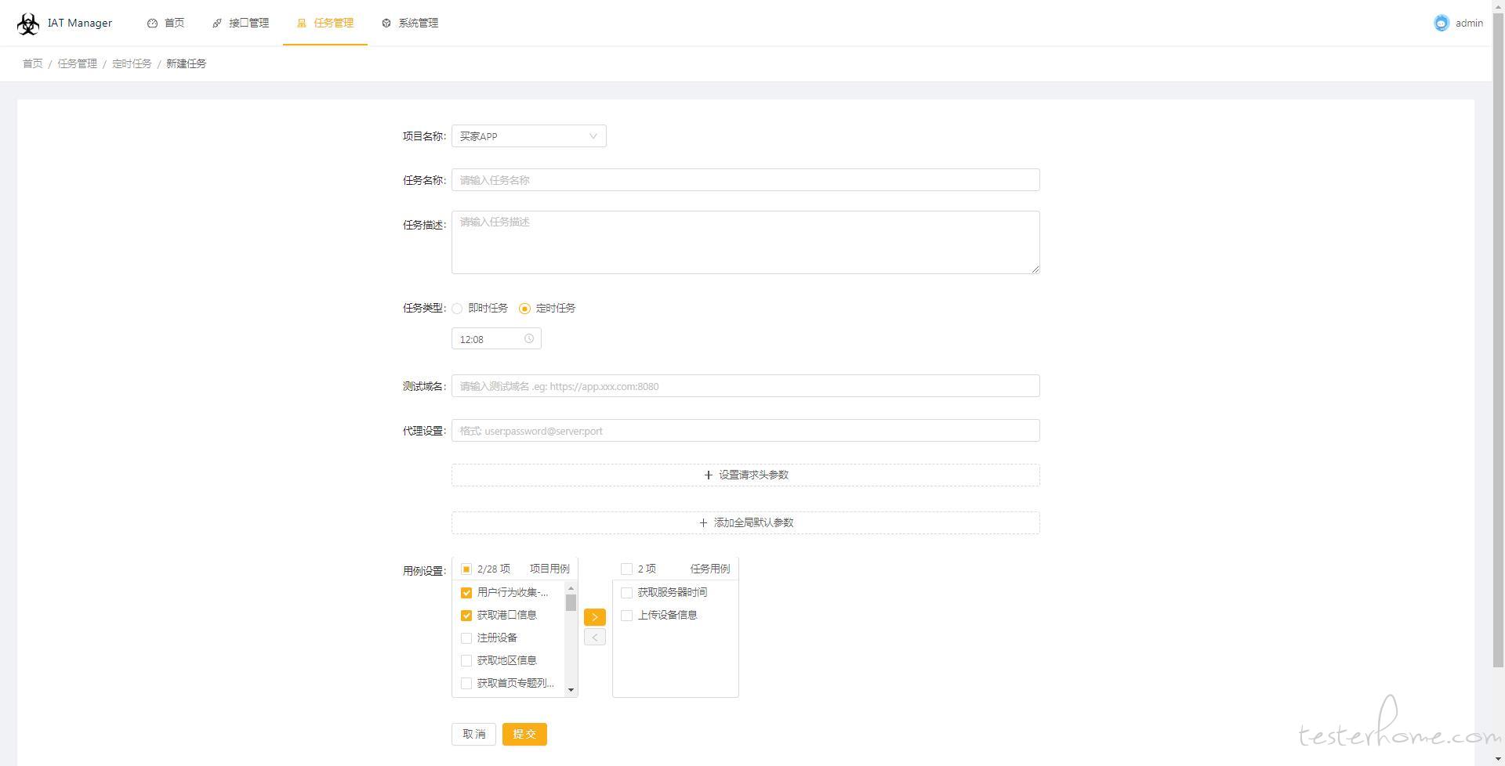Open the 项目名称 dropdown
Screen dimensions: 1505x766
[528, 136]
